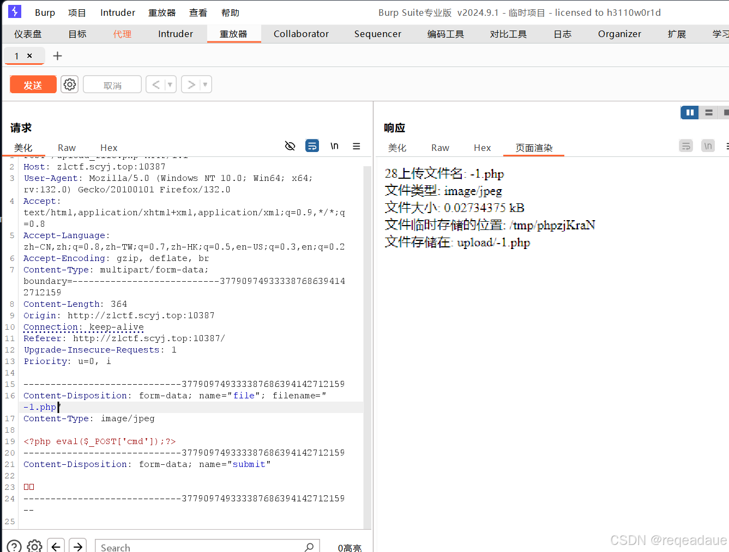Toggle word wrap in request editor
The height and width of the screenshot is (552, 729).
[312, 146]
